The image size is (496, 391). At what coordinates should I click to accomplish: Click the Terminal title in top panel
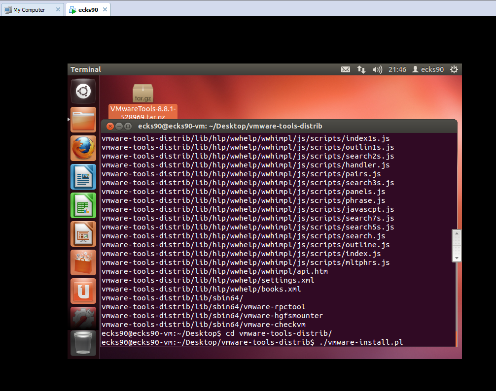tap(86, 69)
